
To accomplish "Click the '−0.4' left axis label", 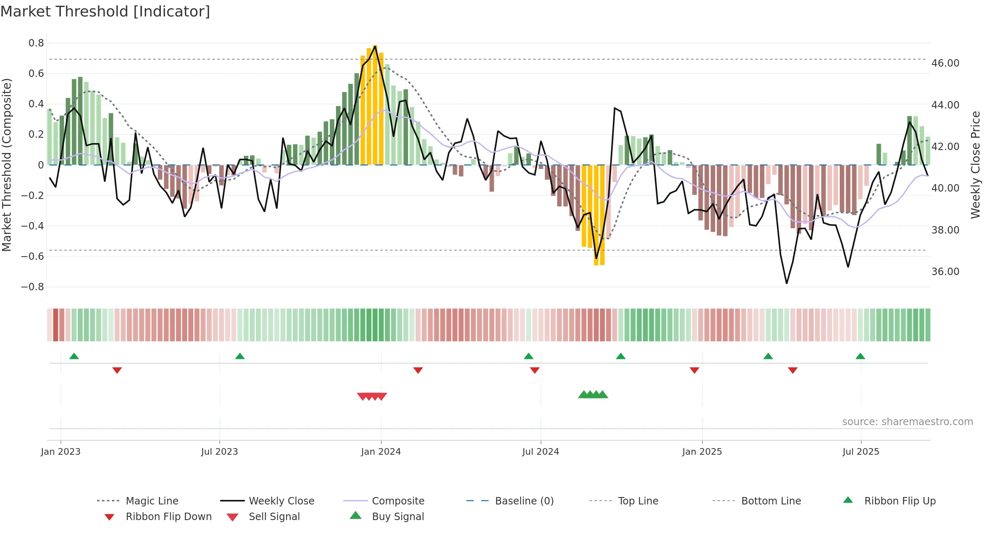I will (32, 226).
